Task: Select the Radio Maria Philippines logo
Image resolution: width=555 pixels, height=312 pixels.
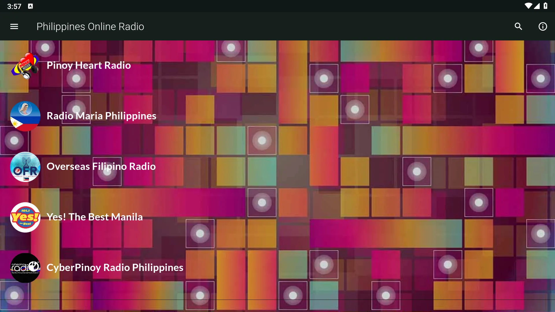Action: click(x=25, y=116)
